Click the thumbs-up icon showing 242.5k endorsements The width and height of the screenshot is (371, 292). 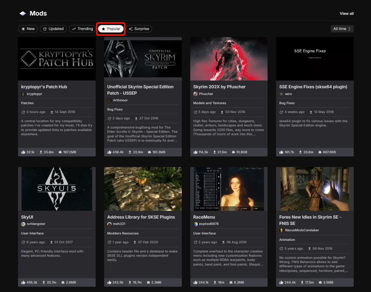109,282
